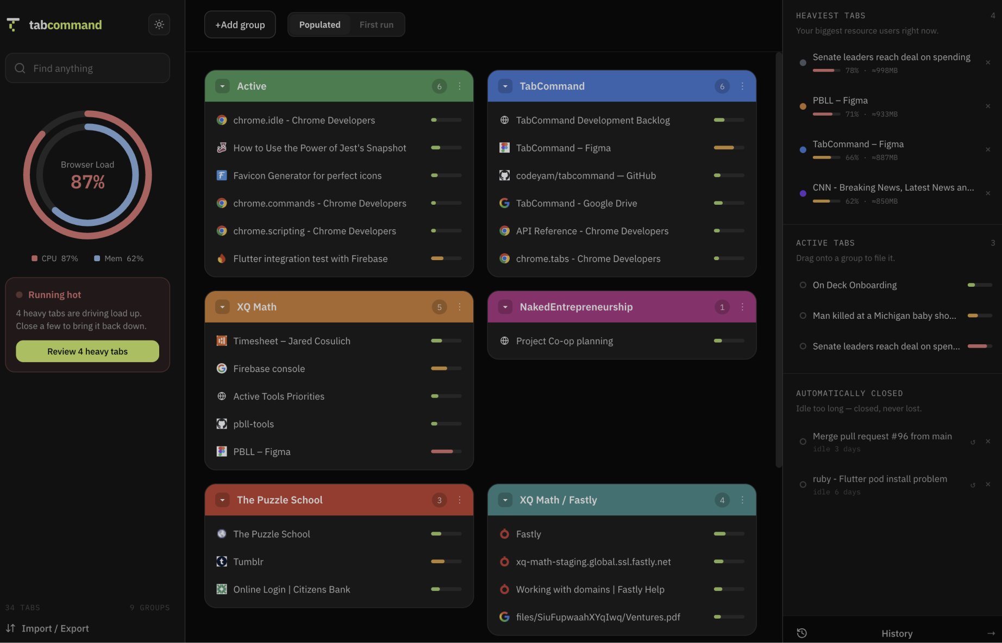Collapse The Puzzle School group

click(222, 500)
